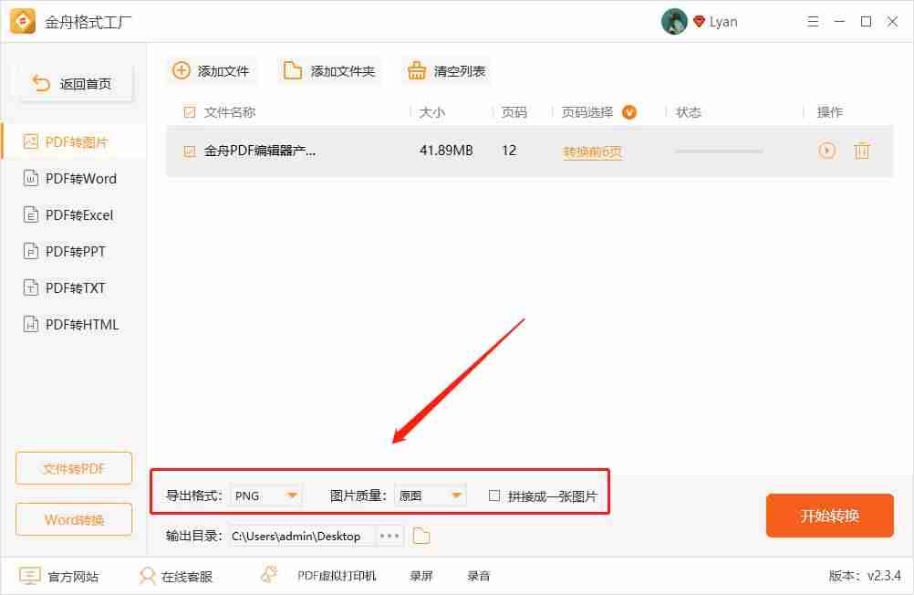Click the 录音 link
Viewport: 914px width, 595px height.
tap(479, 576)
